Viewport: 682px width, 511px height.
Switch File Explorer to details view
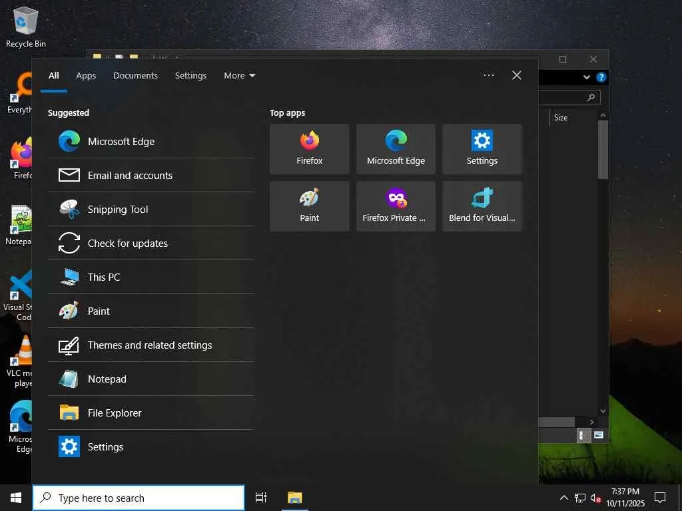pos(582,435)
